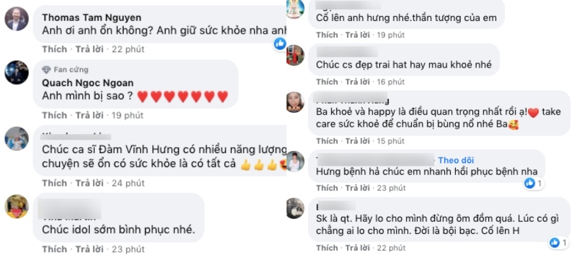
Task: Click like reaction icon on 'Sk là qt' comment
Action: 555,242
